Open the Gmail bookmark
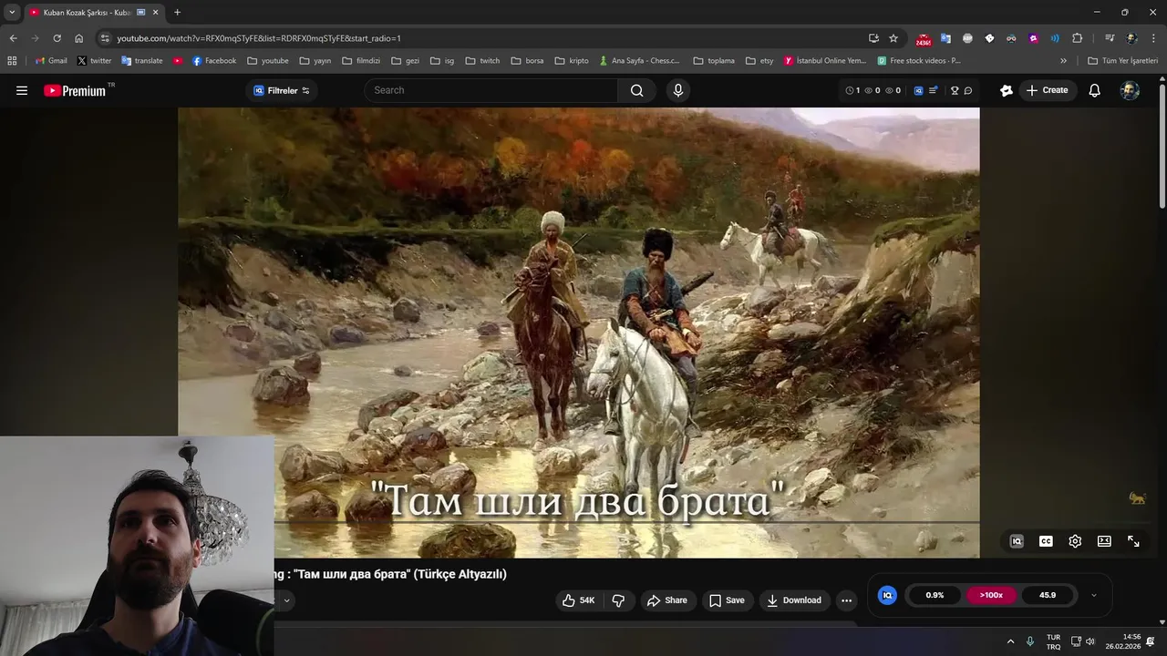Viewport: 1167px width, 656px height. (x=51, y=61)
